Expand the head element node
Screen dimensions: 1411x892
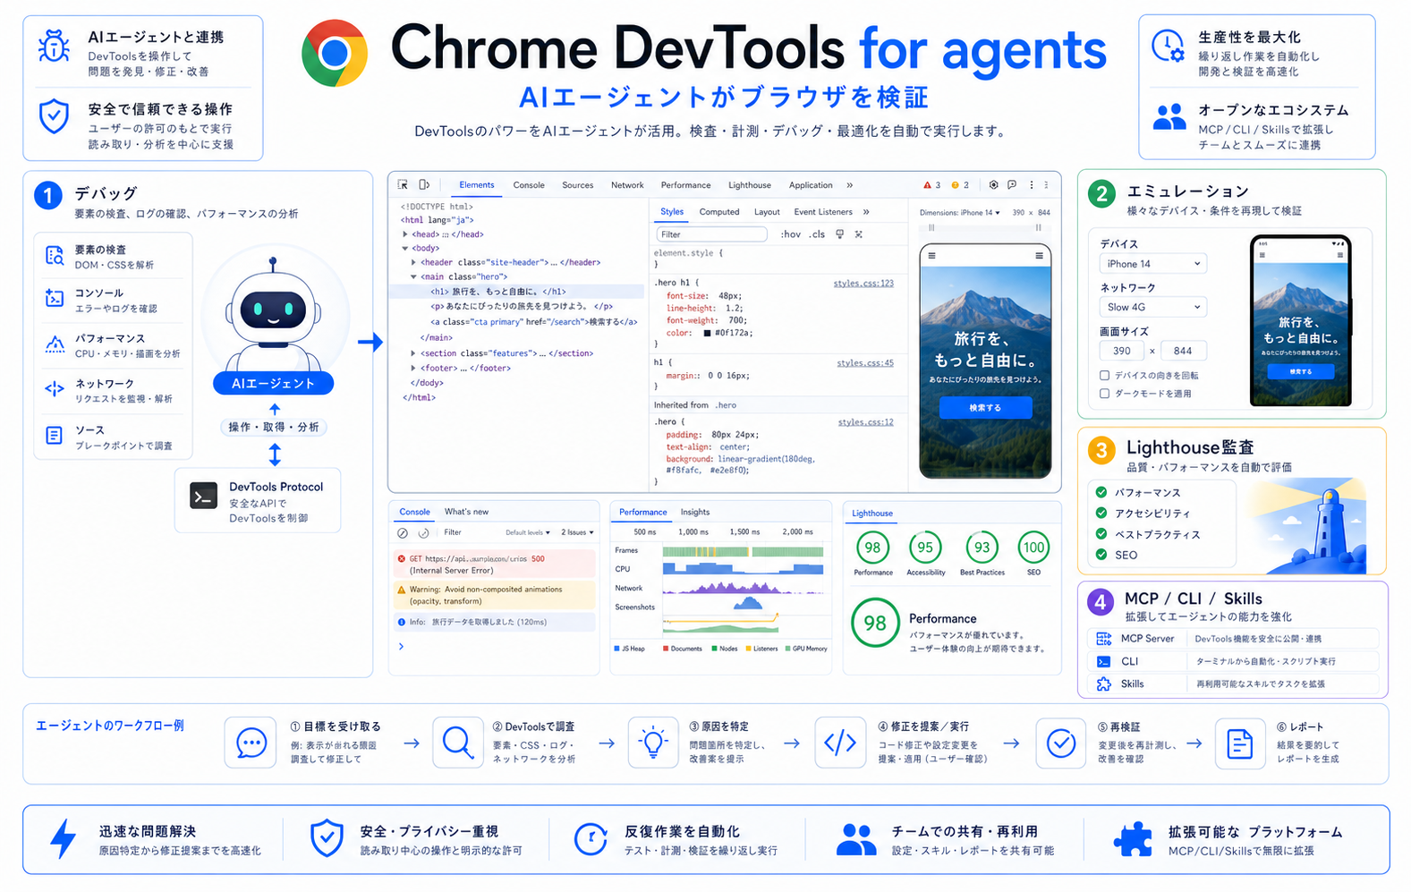(x=405, y=234)
